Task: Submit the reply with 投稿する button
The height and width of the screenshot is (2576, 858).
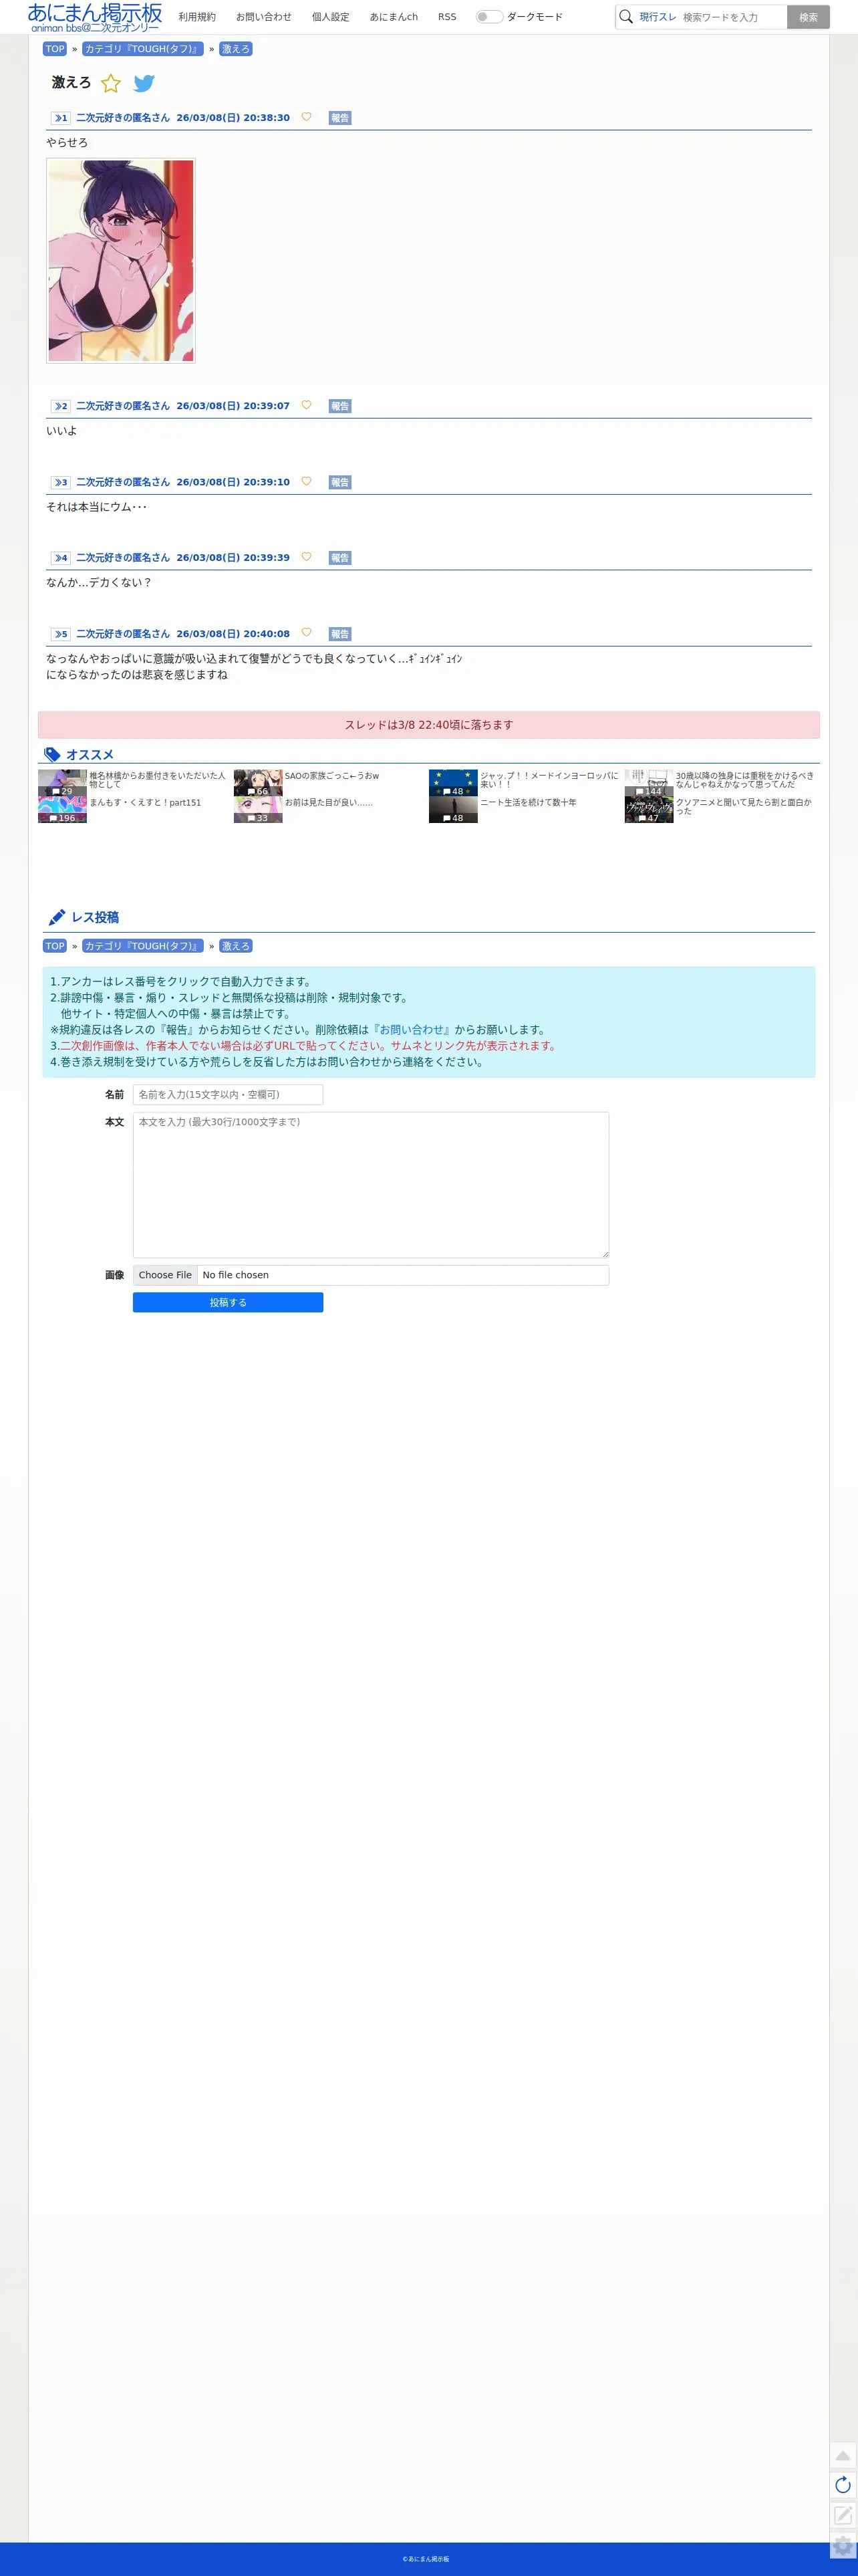Action: pyautogui.click(x=228, y=1302)
